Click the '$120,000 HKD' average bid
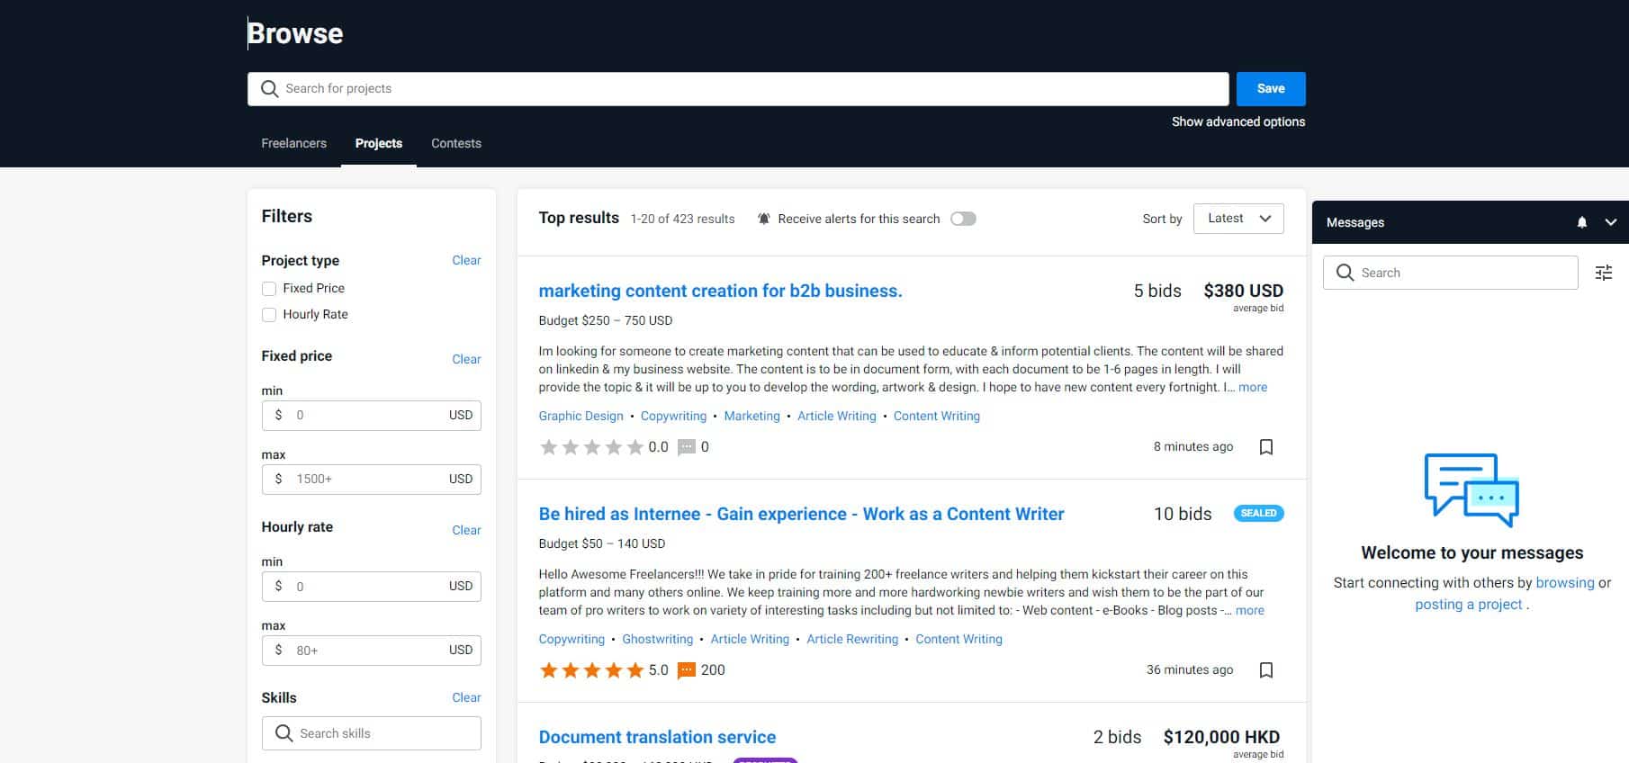This screenshot has height=763, width=1629. (1221, 737)
